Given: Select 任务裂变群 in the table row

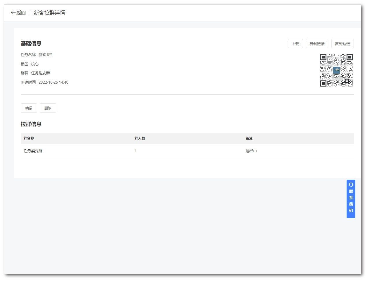Looking at the screenshot, I should click(x=33, y=151).
